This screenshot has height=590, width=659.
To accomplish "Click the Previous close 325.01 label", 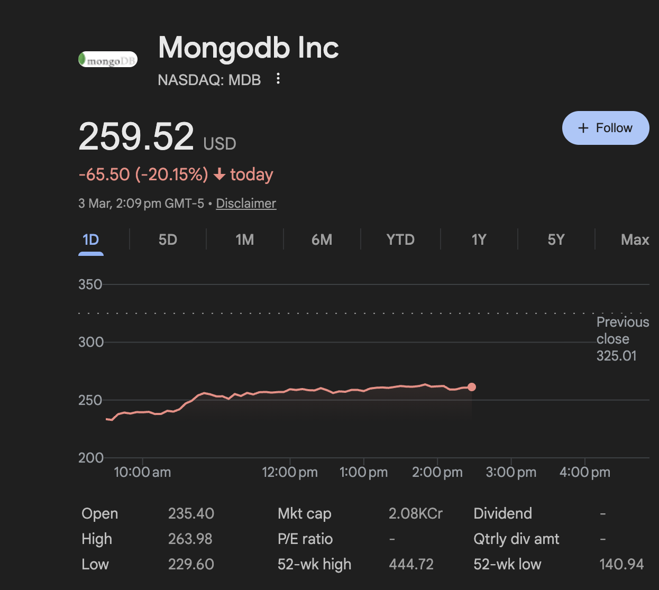I will point(623,338).
